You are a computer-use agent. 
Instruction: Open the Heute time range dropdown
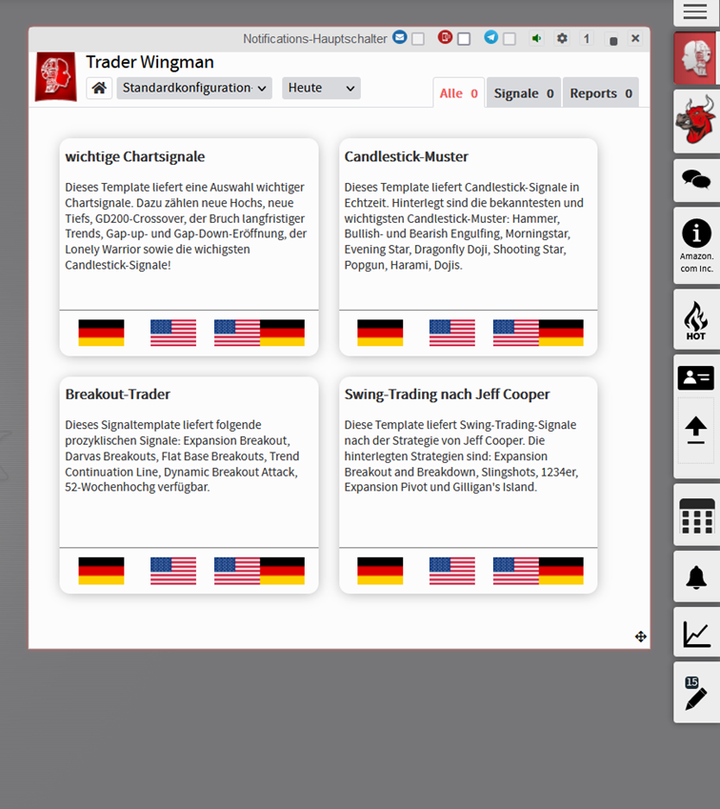[x=321, y=89]
